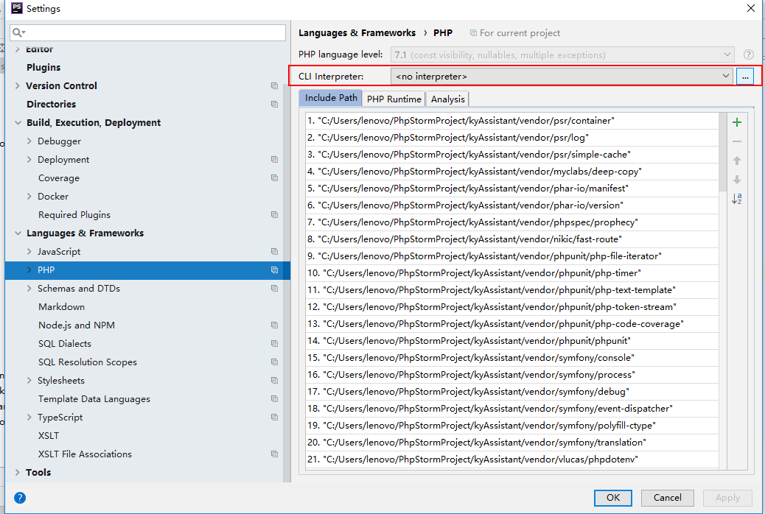Expand the JavaScript tree node
Image resolution: width=765 pixels, height=514 pixels.
[x=29, y=252]
